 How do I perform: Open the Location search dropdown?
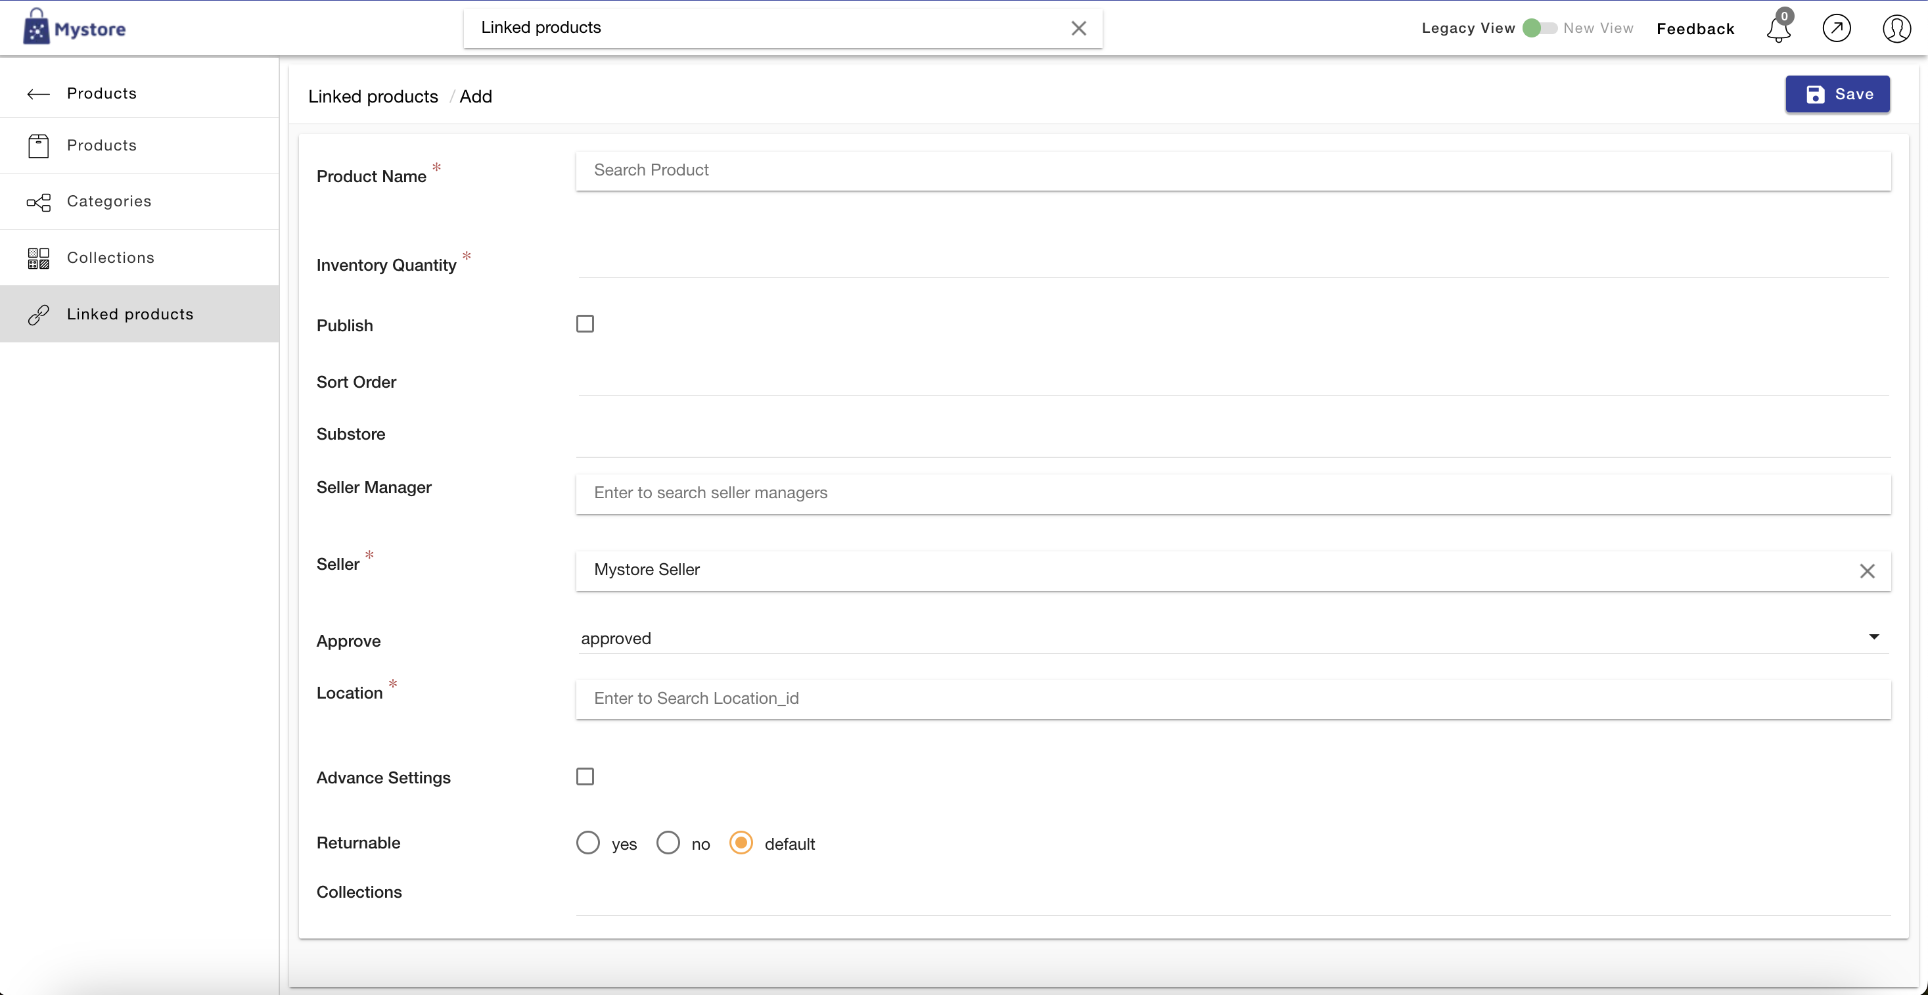pyautogui.click(x=1233, y=699)
